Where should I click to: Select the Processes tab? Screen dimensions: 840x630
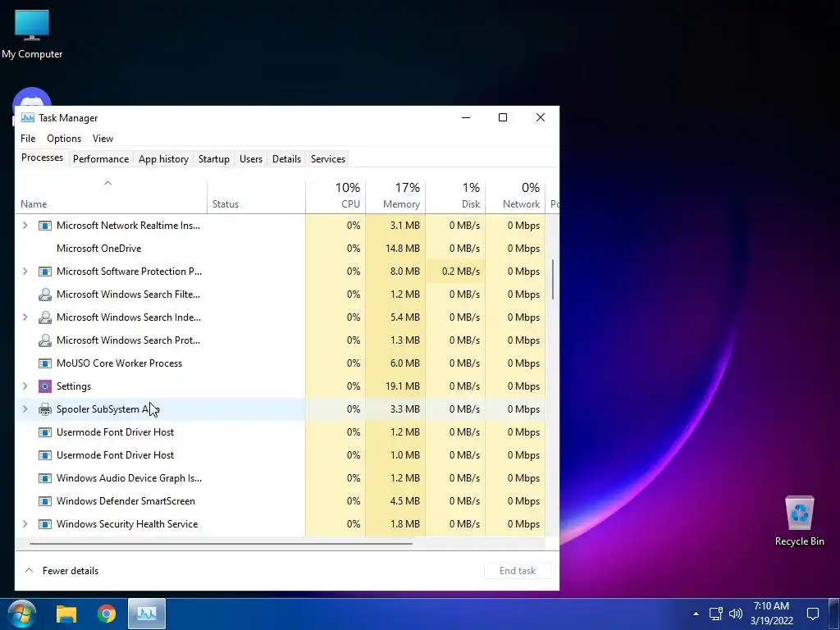pos(43,157)
